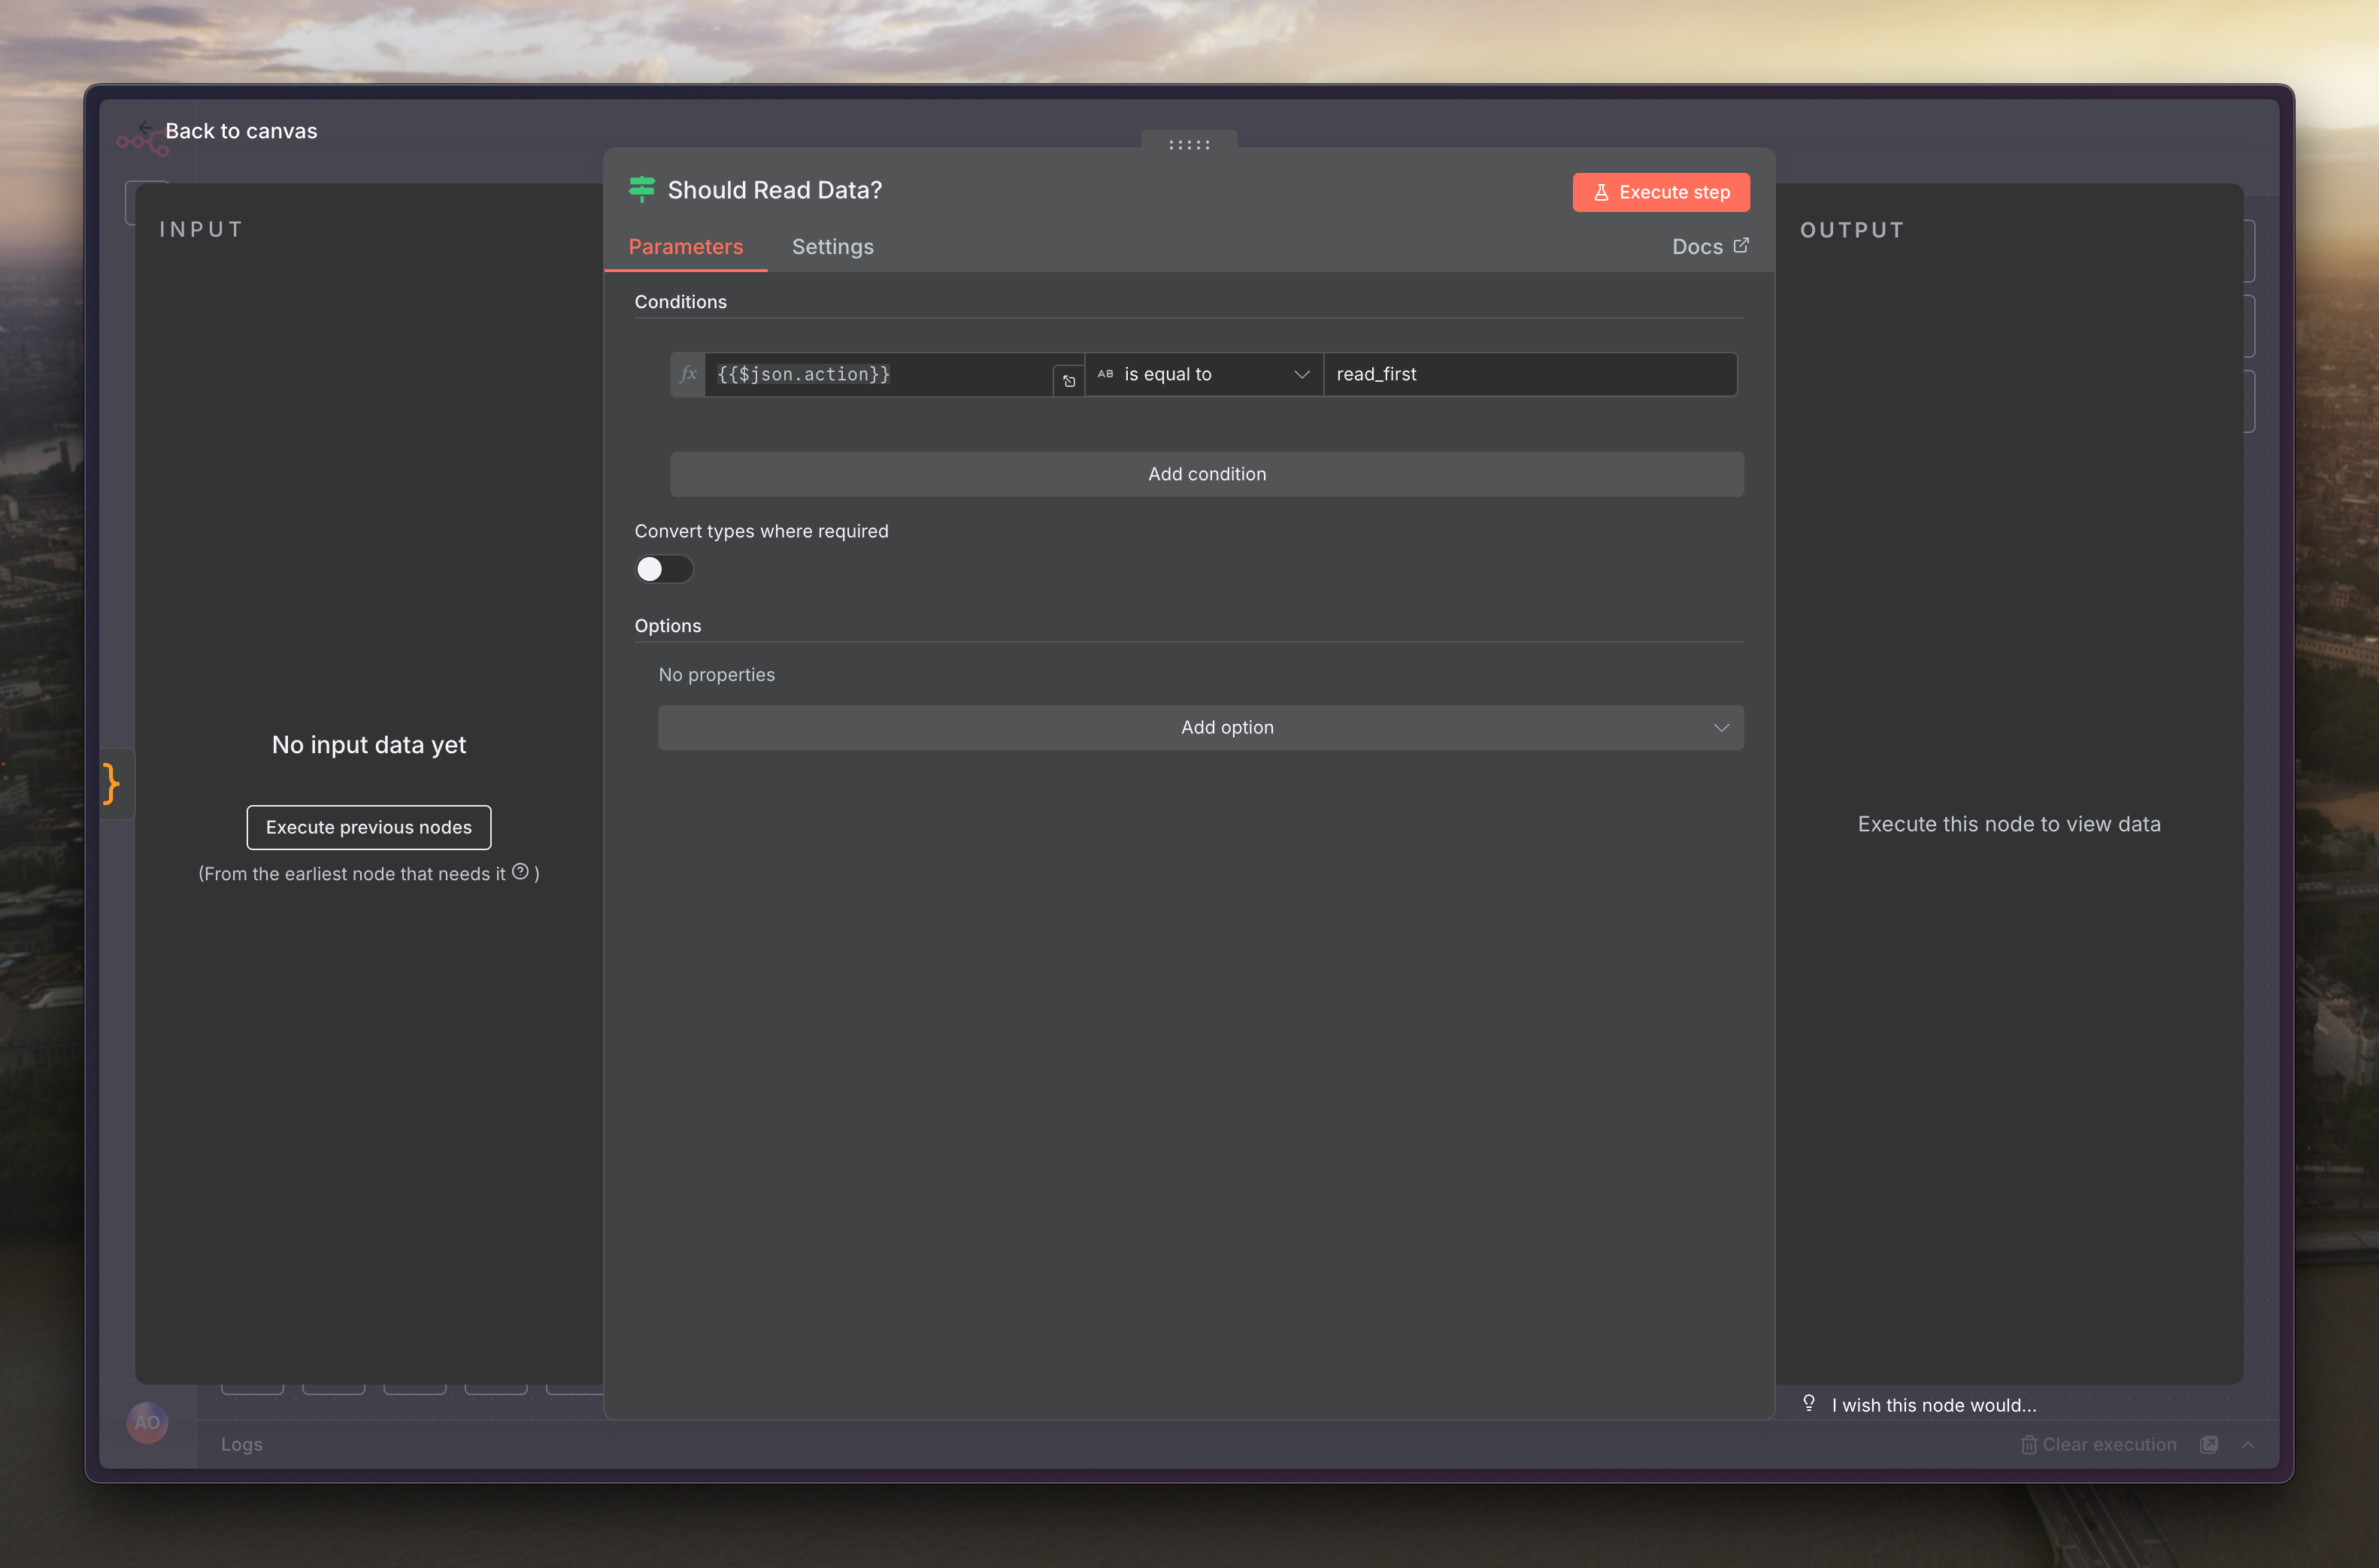Image resolution: width=2379 pixels, height=1568 pixels.
Task: Open the expression editor icon beside {{$json.action}}
Action: pyautogui.click(x=1069, y=381)
